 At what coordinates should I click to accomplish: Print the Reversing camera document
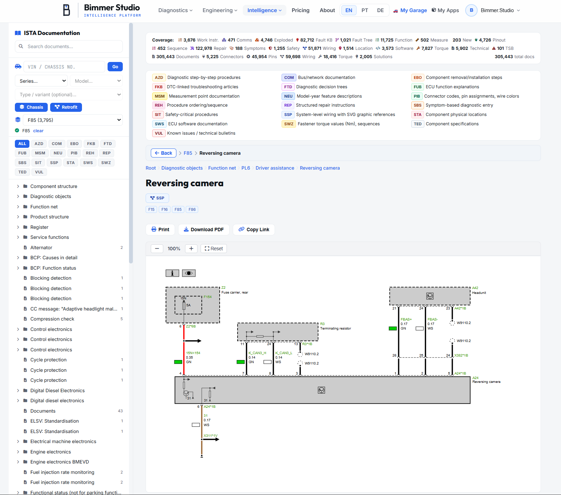[x=160, y=229]
